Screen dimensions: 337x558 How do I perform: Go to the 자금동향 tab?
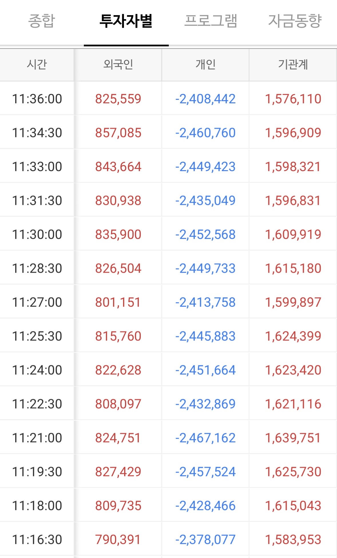295,21
